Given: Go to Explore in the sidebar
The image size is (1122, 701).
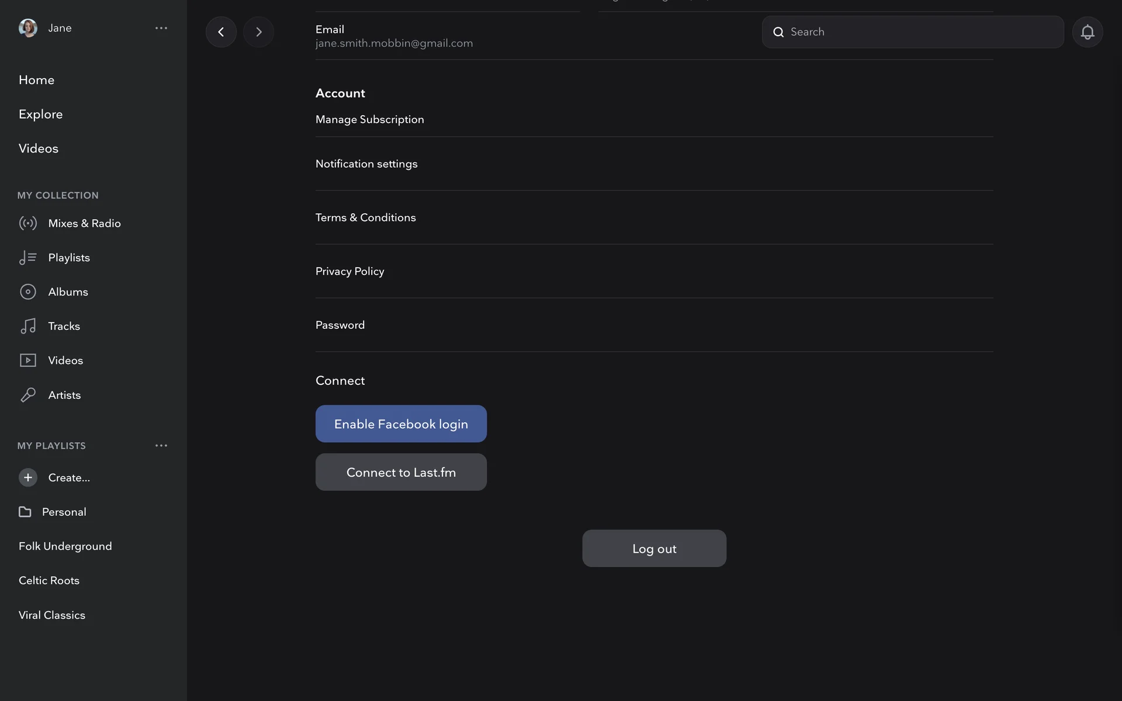Looking at the screenshot, I should tap(40, 114).
